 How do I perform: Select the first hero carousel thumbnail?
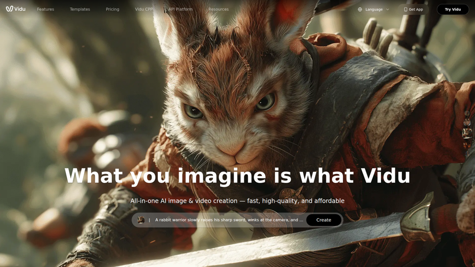click(467, 113)
